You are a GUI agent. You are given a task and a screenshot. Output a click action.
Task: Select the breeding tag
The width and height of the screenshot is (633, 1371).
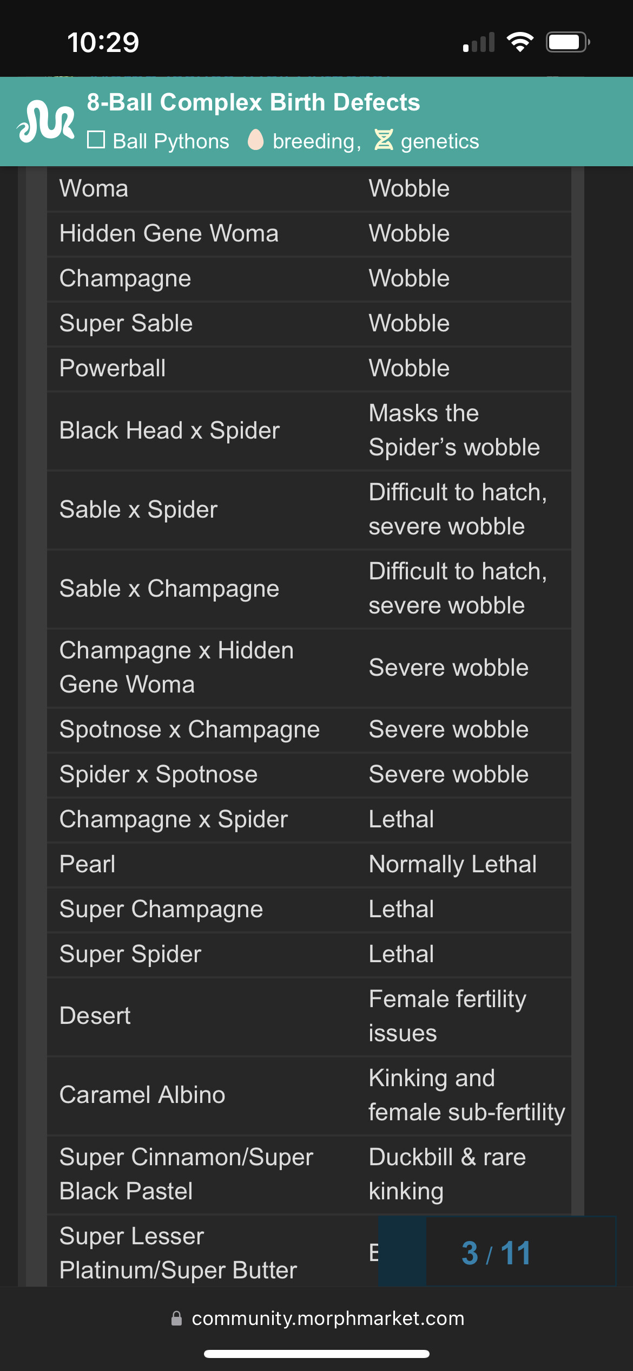pyautogui.click(x=317, y=141)
